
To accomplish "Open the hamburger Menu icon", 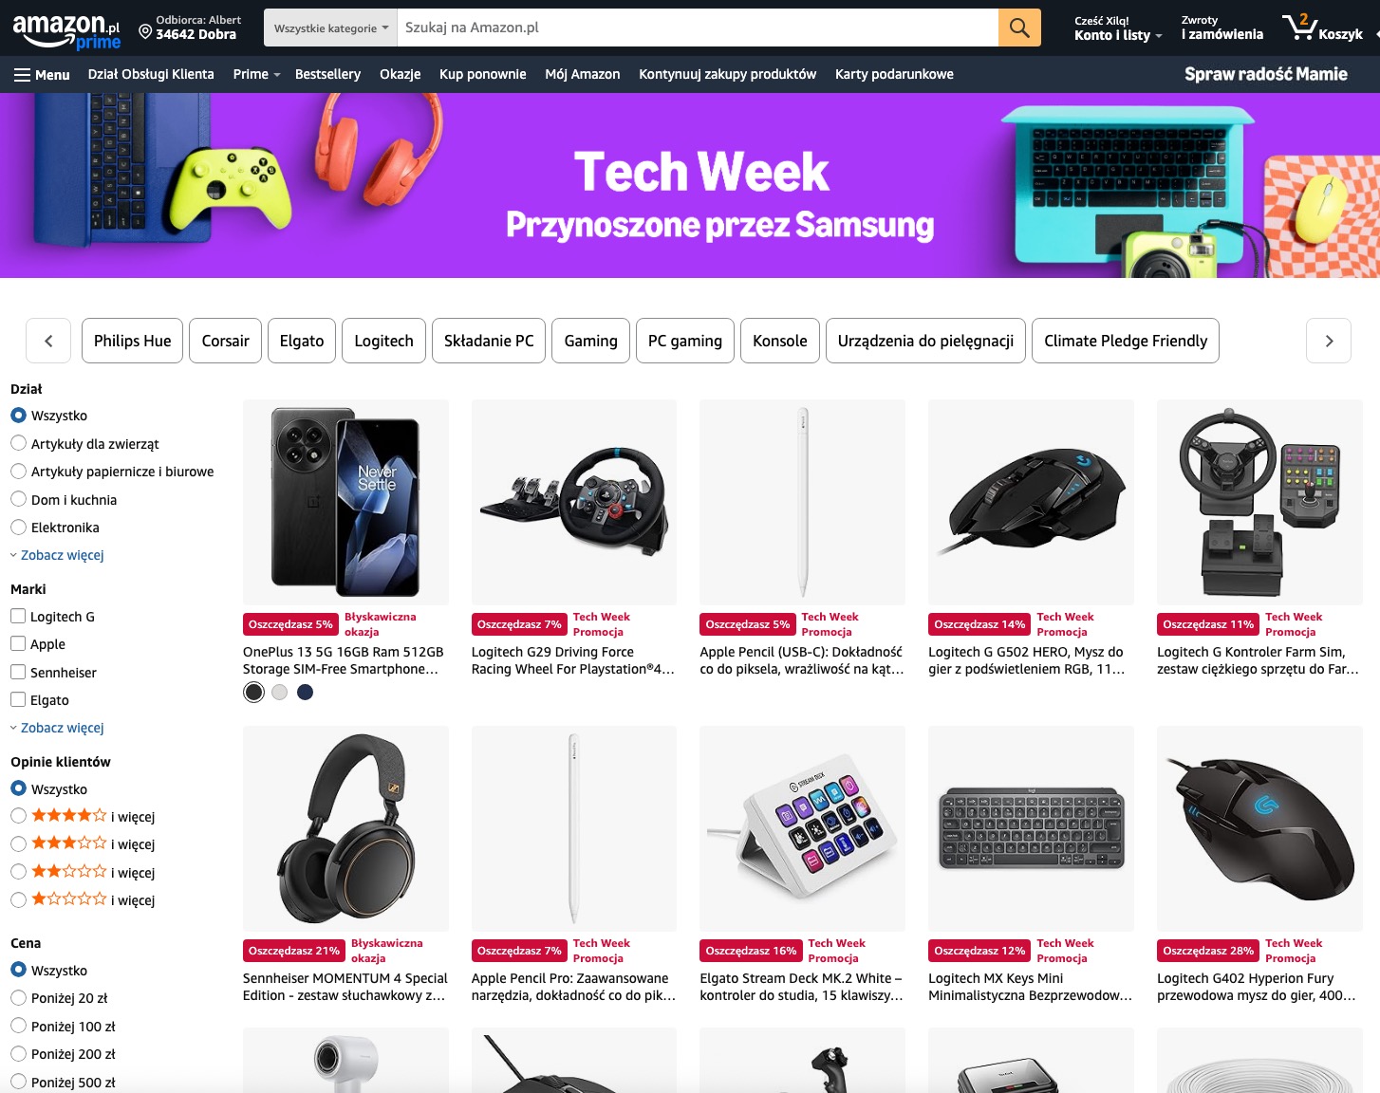I will click(23, 75).
